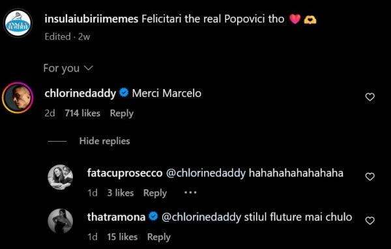Viewport: 391px width, 249px height.
Task: View 3 likes on fatacuprosecco's reply
Action: click(121, 193)
